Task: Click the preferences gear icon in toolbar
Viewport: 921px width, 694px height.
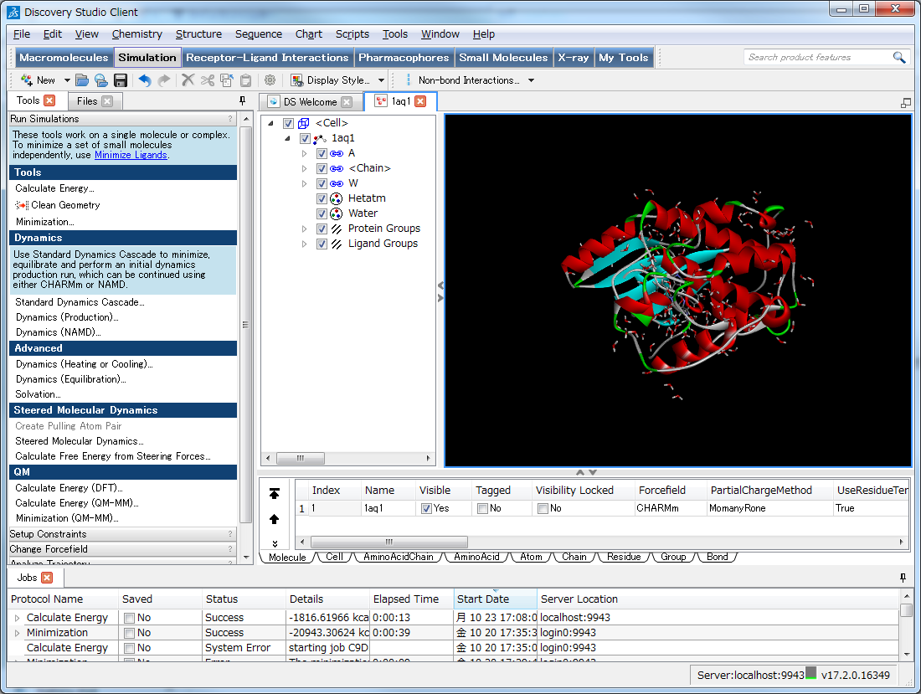Action: click(x=270, y=80)
